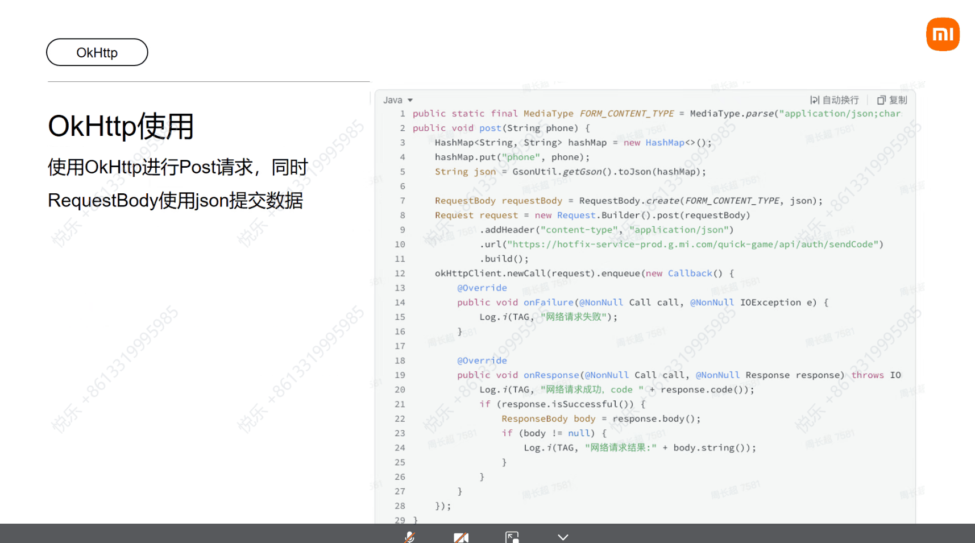Viewport: 975px width, 543px height.
Task: Click the 复制 copy button
Action: 891,100
